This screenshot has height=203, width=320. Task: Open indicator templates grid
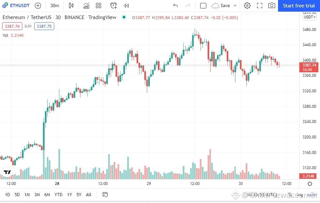pyautogui.click(x=98, y=5)
